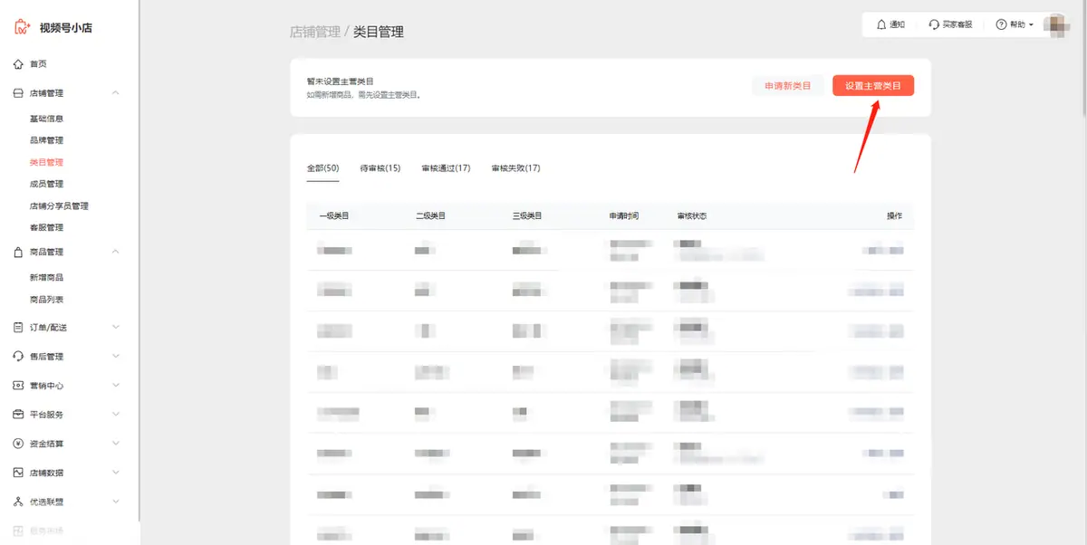Open the user avatar in top bar
Image resolution: width=1087 pixels, height=545 pixels.
point(1055,25)
